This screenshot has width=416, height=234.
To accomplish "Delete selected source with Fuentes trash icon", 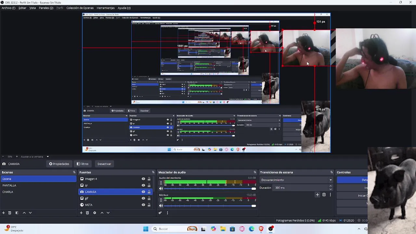I will click(87, 213).
